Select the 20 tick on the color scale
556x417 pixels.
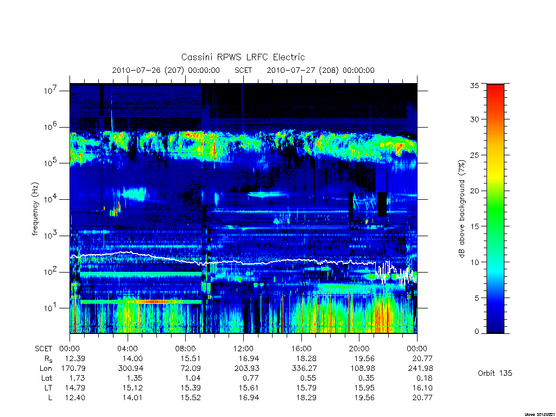click(474, 191)
